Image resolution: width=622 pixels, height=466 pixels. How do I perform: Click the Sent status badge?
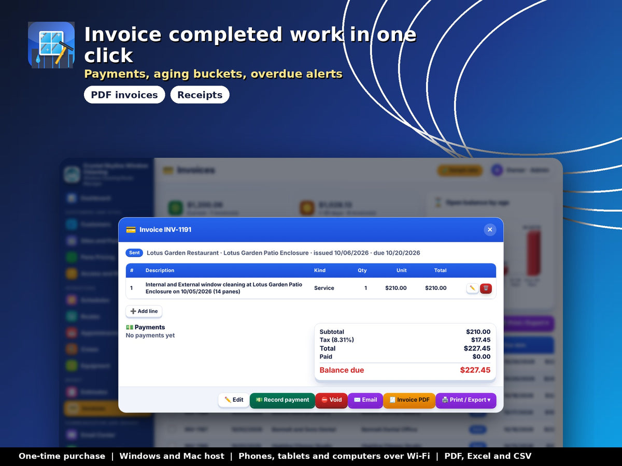pyautogui.click(x=134, y=253)
